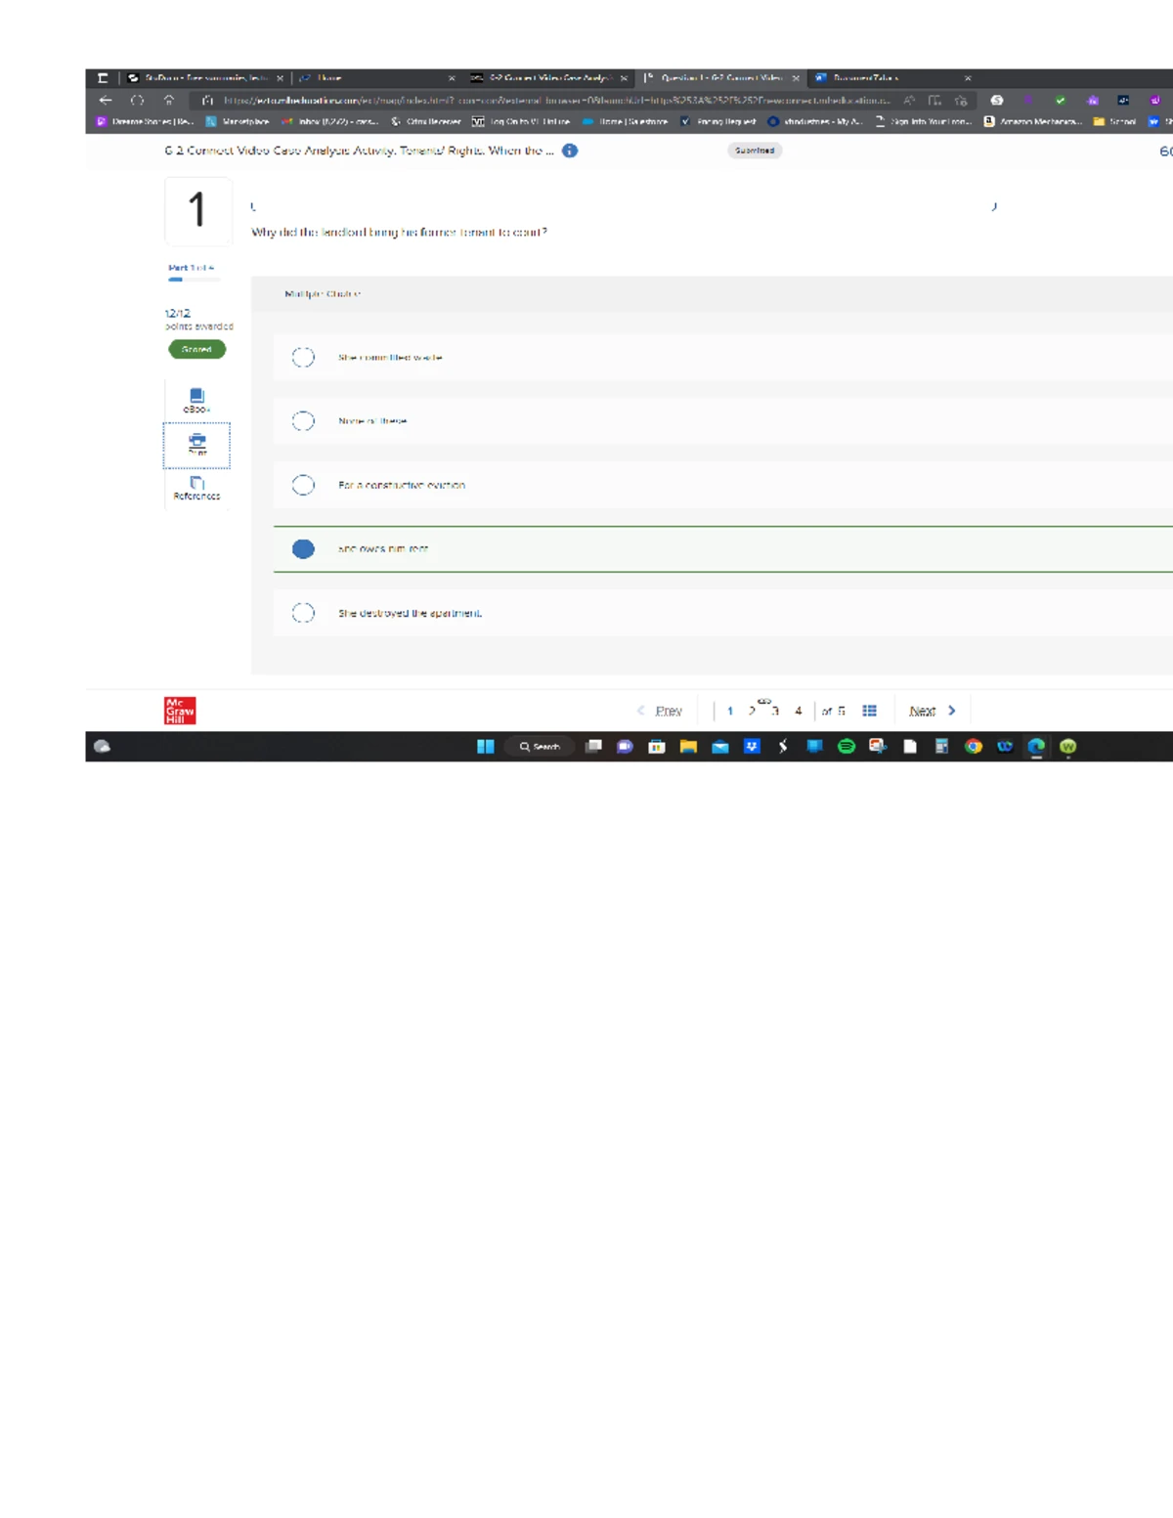Open Chrome from the taskbar
1173x1518 pixels.
coord(973,747)
